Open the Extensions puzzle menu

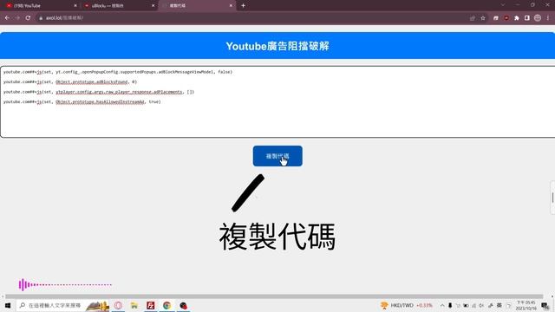pyautogui.click(x=517, y=18)
